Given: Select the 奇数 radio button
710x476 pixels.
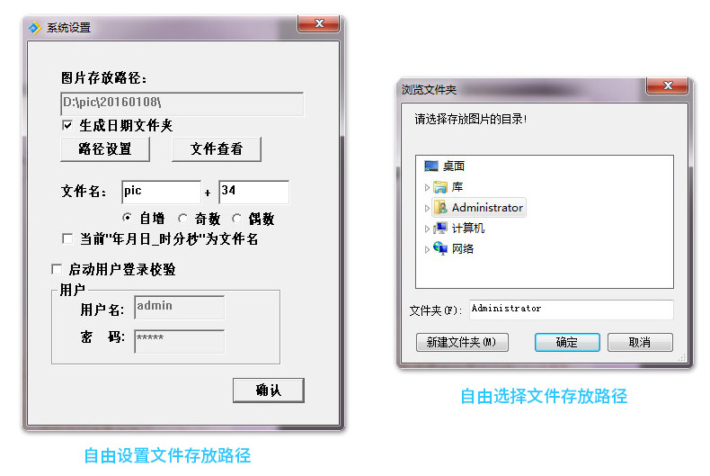Looking at the screenshot, I should (x=182, y=219).
